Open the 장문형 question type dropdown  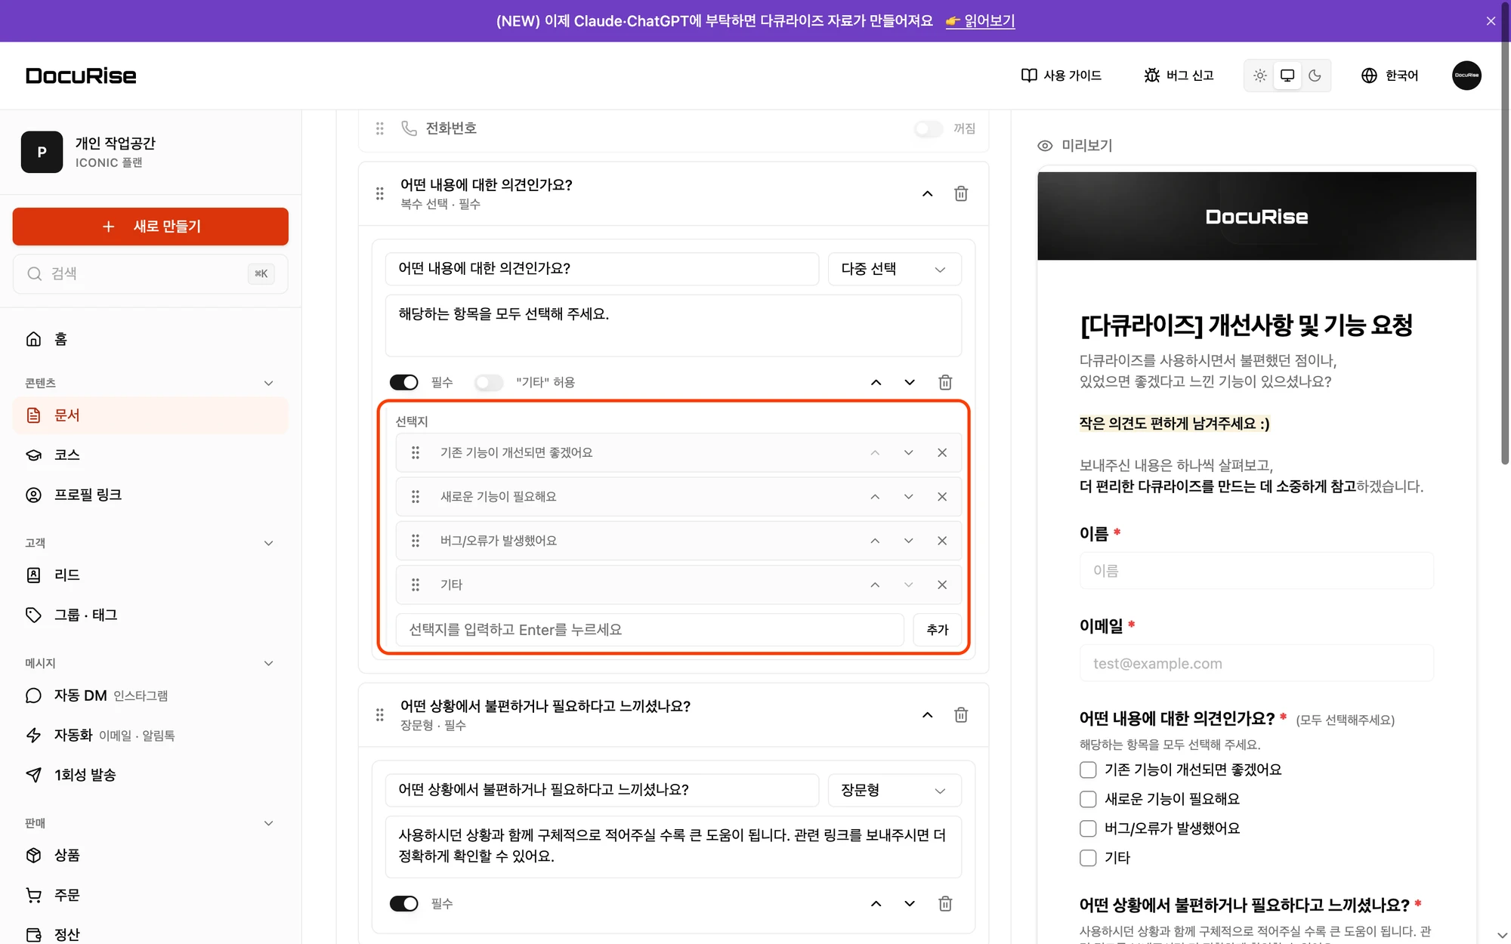click(895, 790)
